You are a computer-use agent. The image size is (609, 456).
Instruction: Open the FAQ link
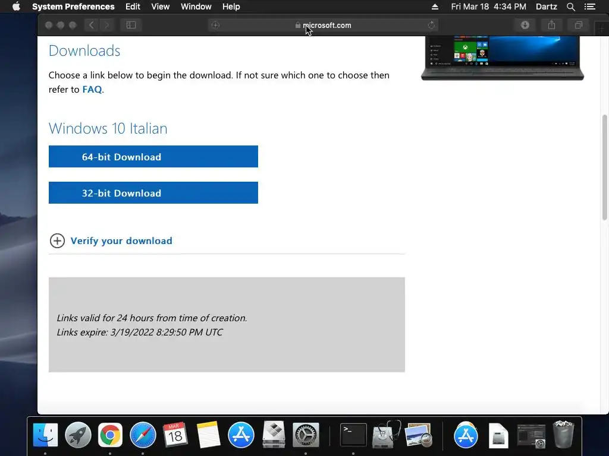pos(92,90)
